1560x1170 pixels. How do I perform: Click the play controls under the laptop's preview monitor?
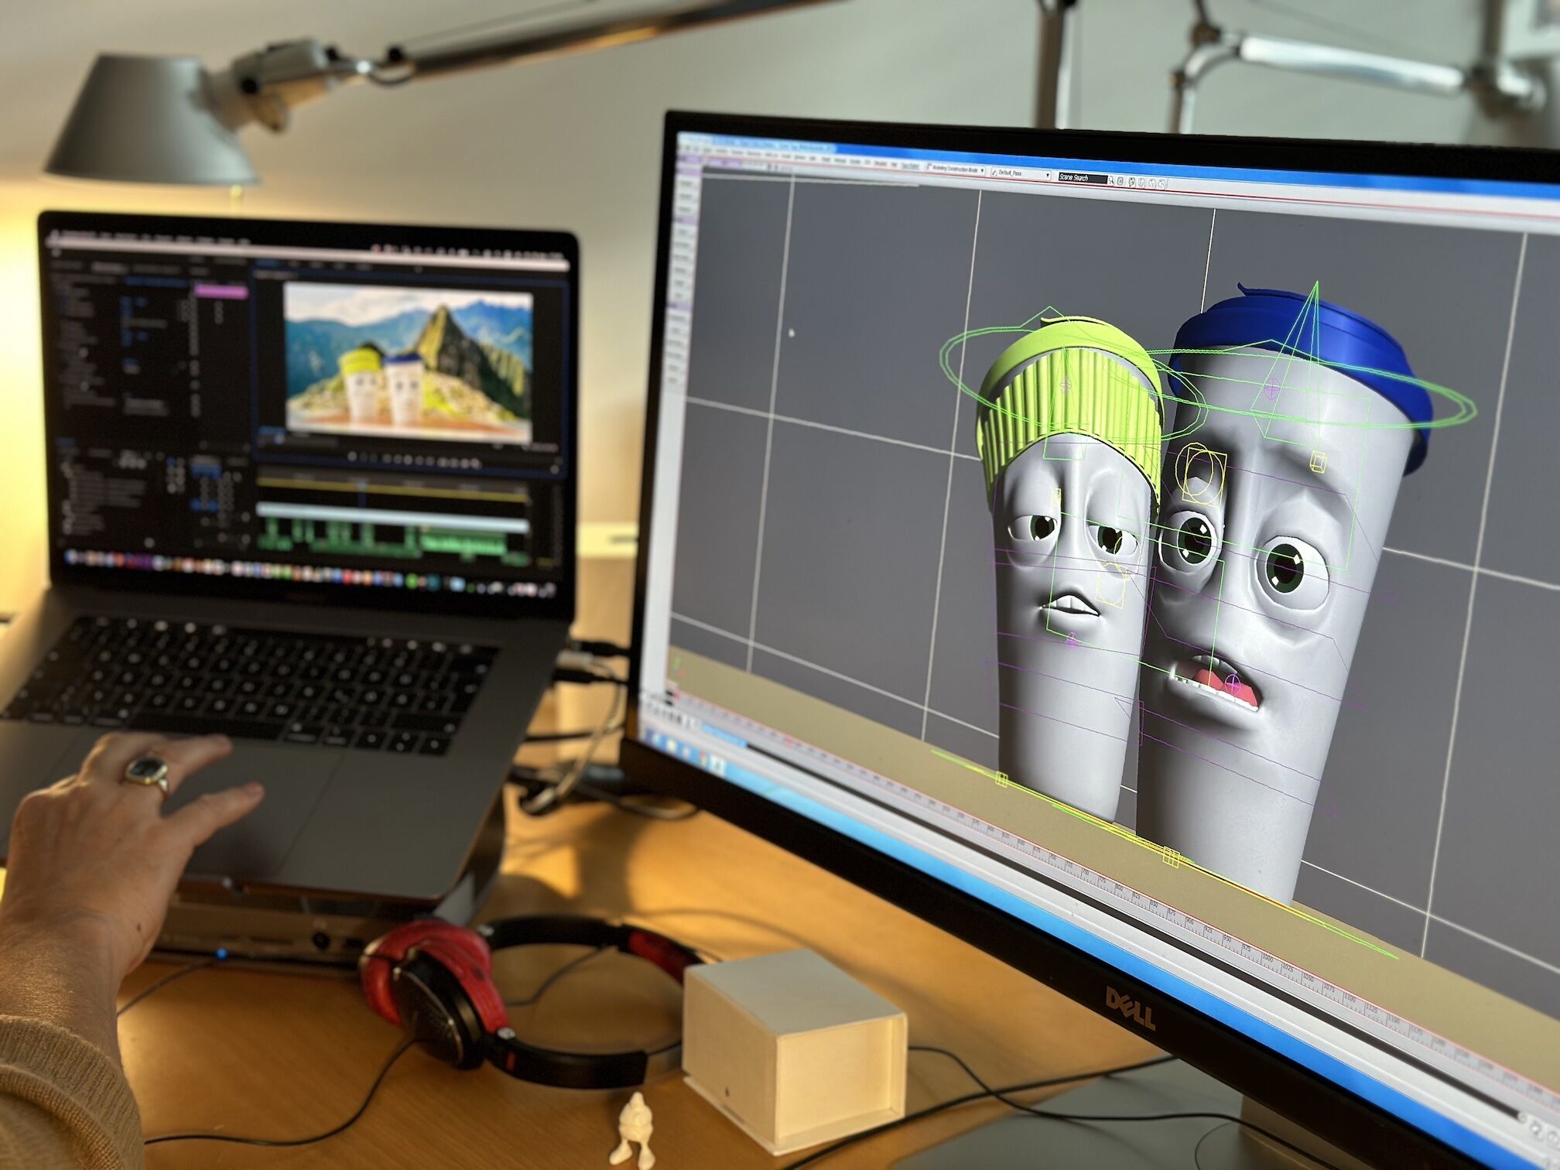coord(408,460)
